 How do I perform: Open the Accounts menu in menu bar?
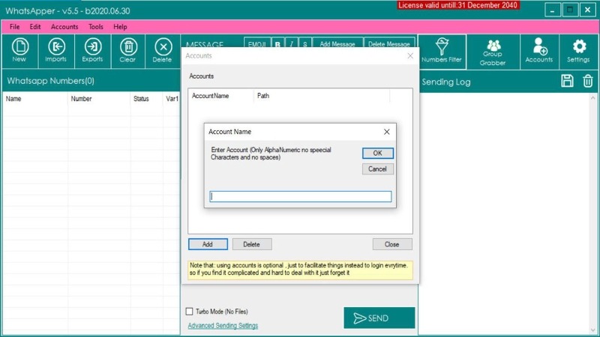tap(64, 27)
